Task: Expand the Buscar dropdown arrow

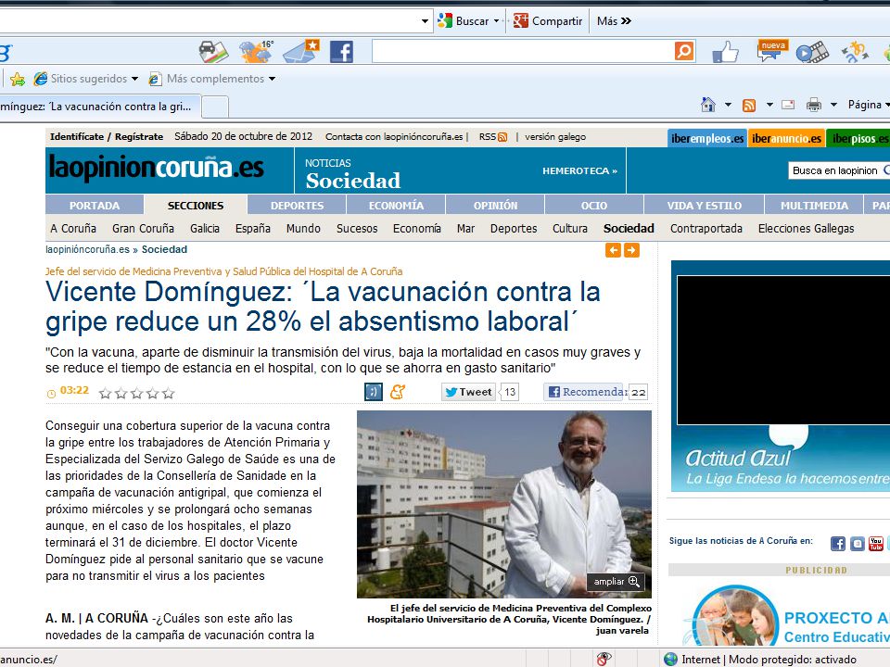Action: [497, 21]
